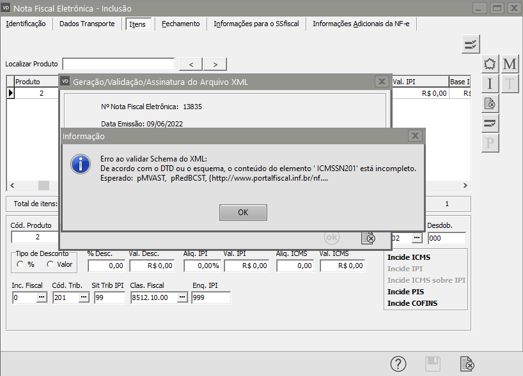Image resolution: width=523 pixels, height=376 pixels.
Task: Click the lines-with-checkmark icon below the delete icon
Action: (490, 123)
